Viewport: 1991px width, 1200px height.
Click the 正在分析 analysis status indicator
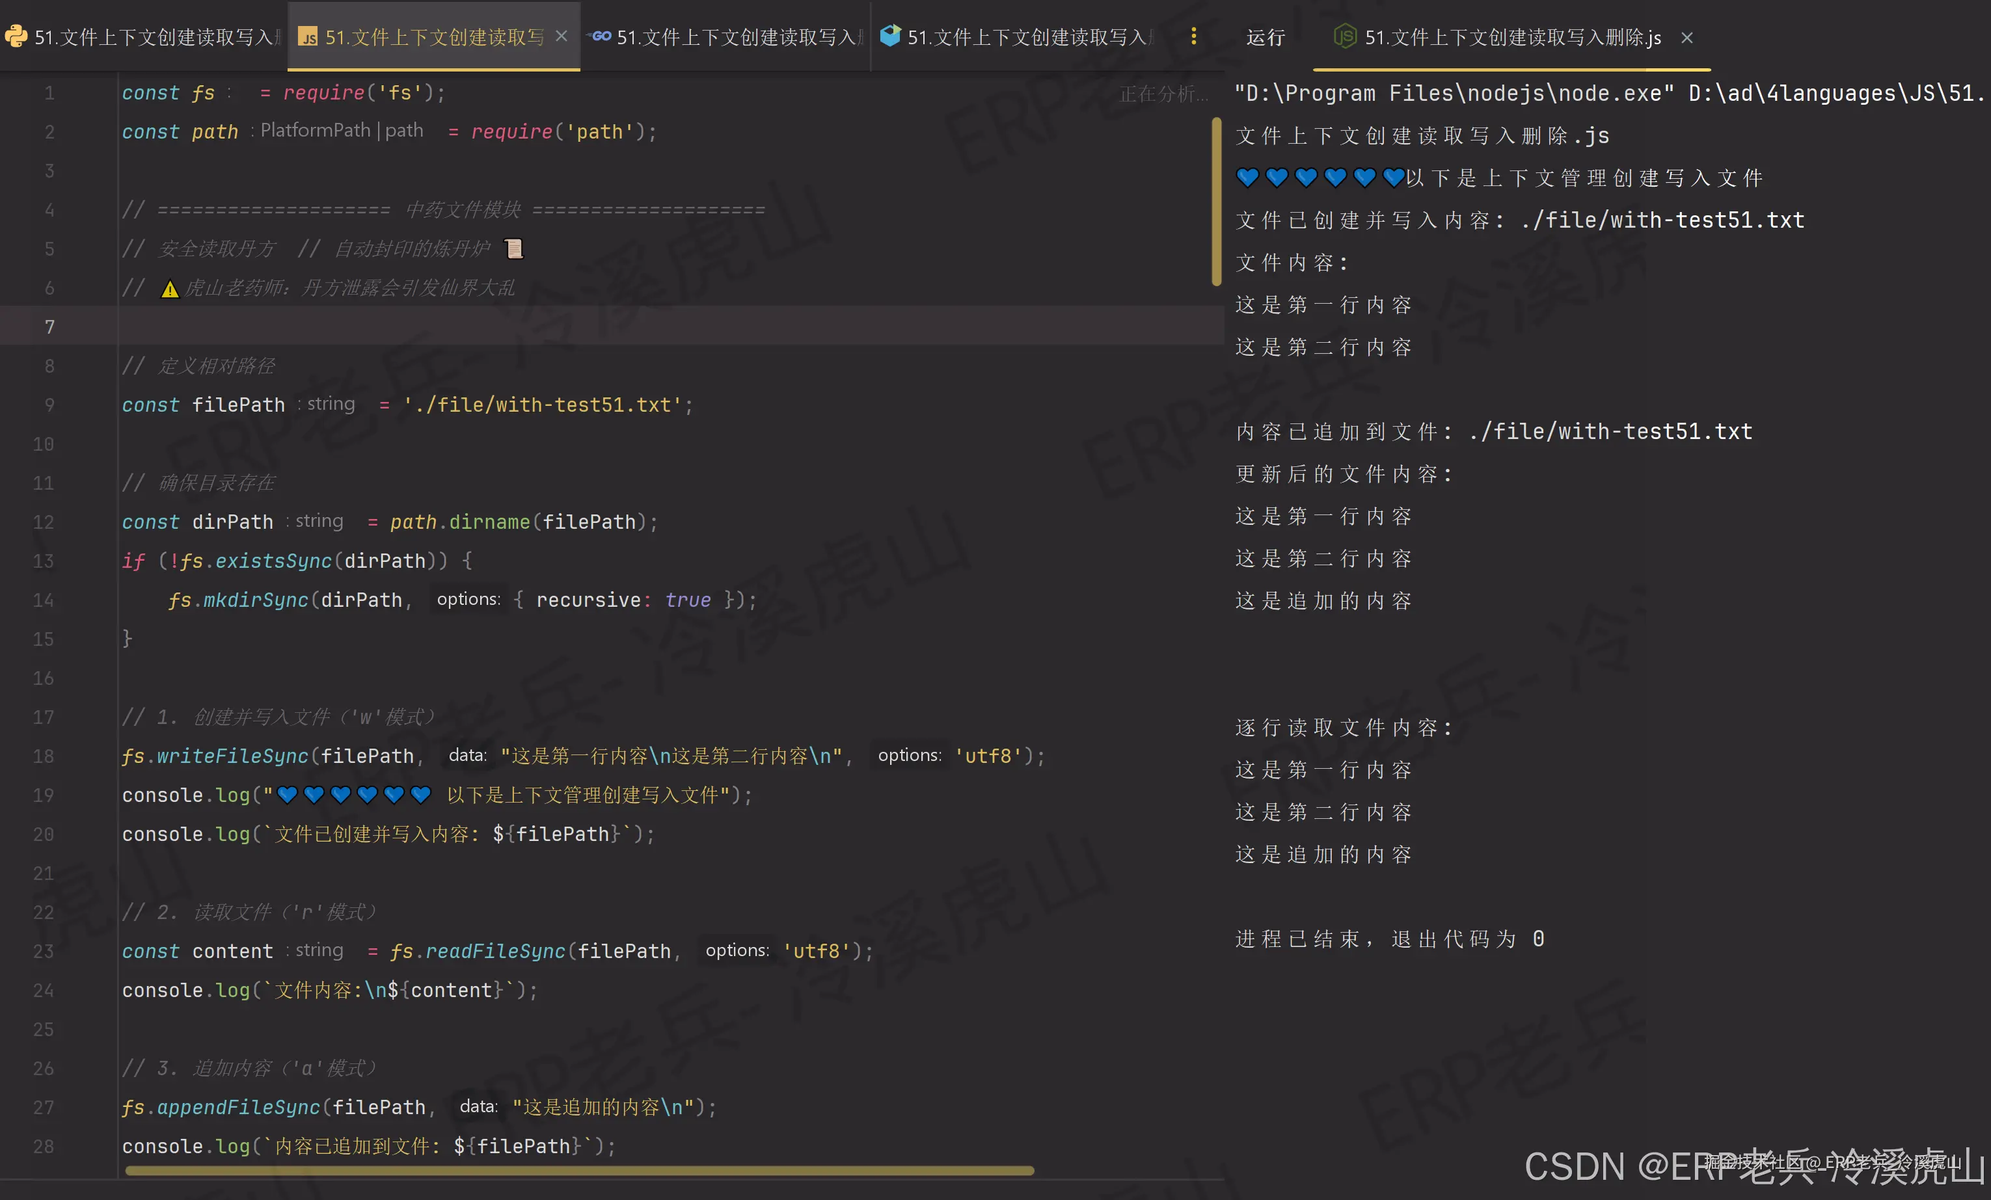[x=1162, y=94]
